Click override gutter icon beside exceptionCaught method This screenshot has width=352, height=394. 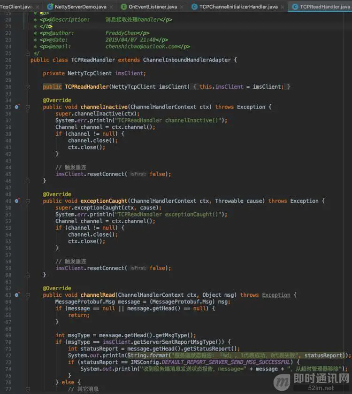[x=17, y=201]
